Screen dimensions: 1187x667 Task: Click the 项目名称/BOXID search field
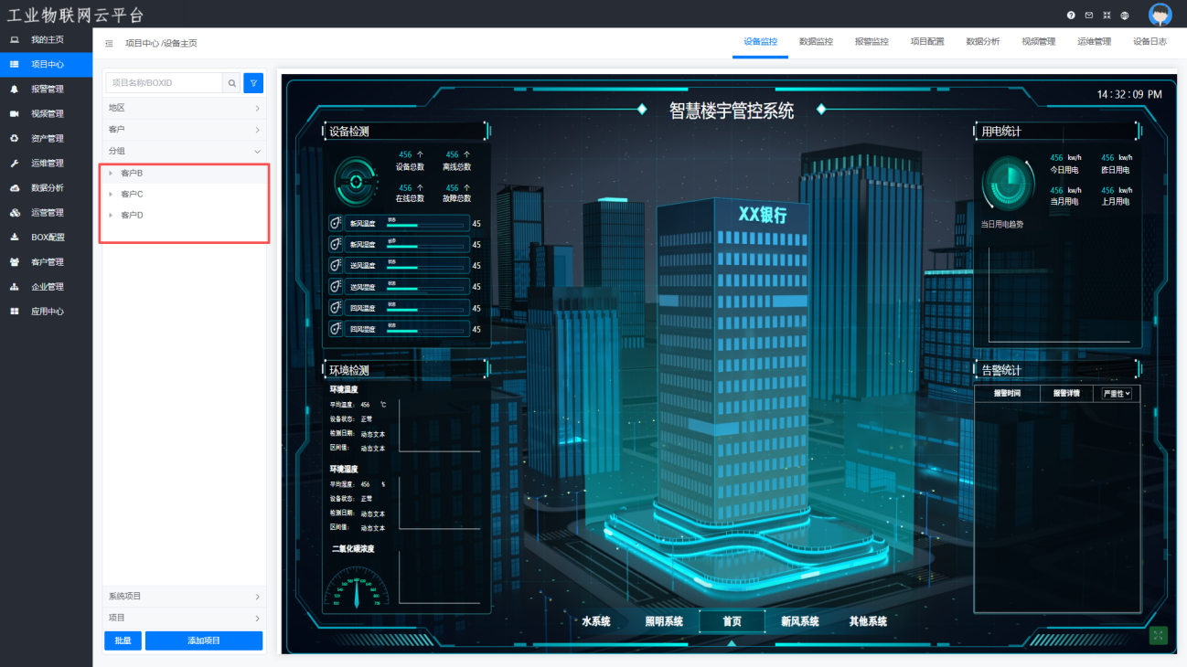tap(165, 83)
